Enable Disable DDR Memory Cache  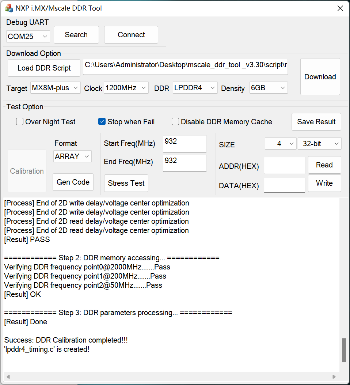175,121
